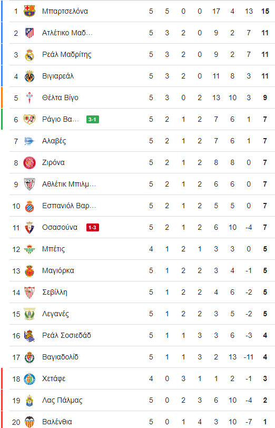Select the Λας Πάλμας team name
Viewport: 275px width, 428px height.
(x=62, y=401)
